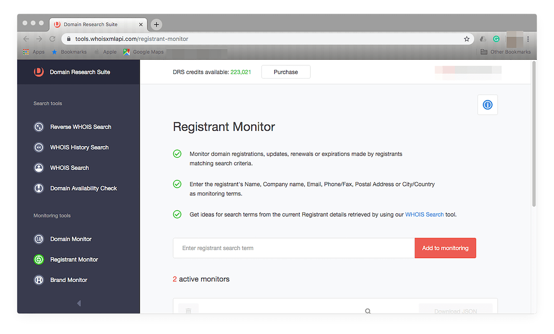Click the 2 active monitors text
The height and width of the screenshot is (334, 554).
[x=201, y=279]
